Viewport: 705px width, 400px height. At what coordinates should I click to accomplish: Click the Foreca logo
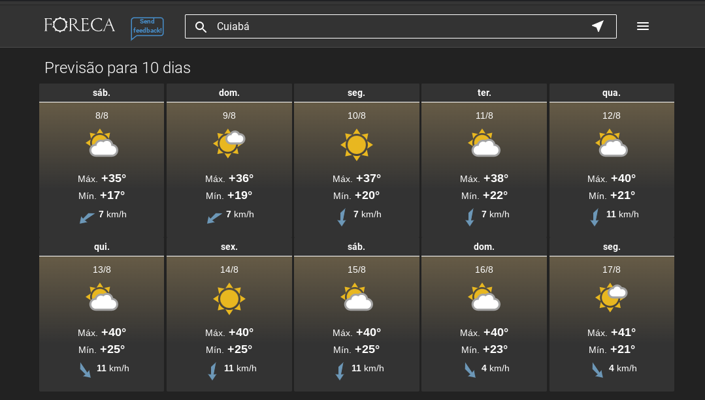point(80,25)
